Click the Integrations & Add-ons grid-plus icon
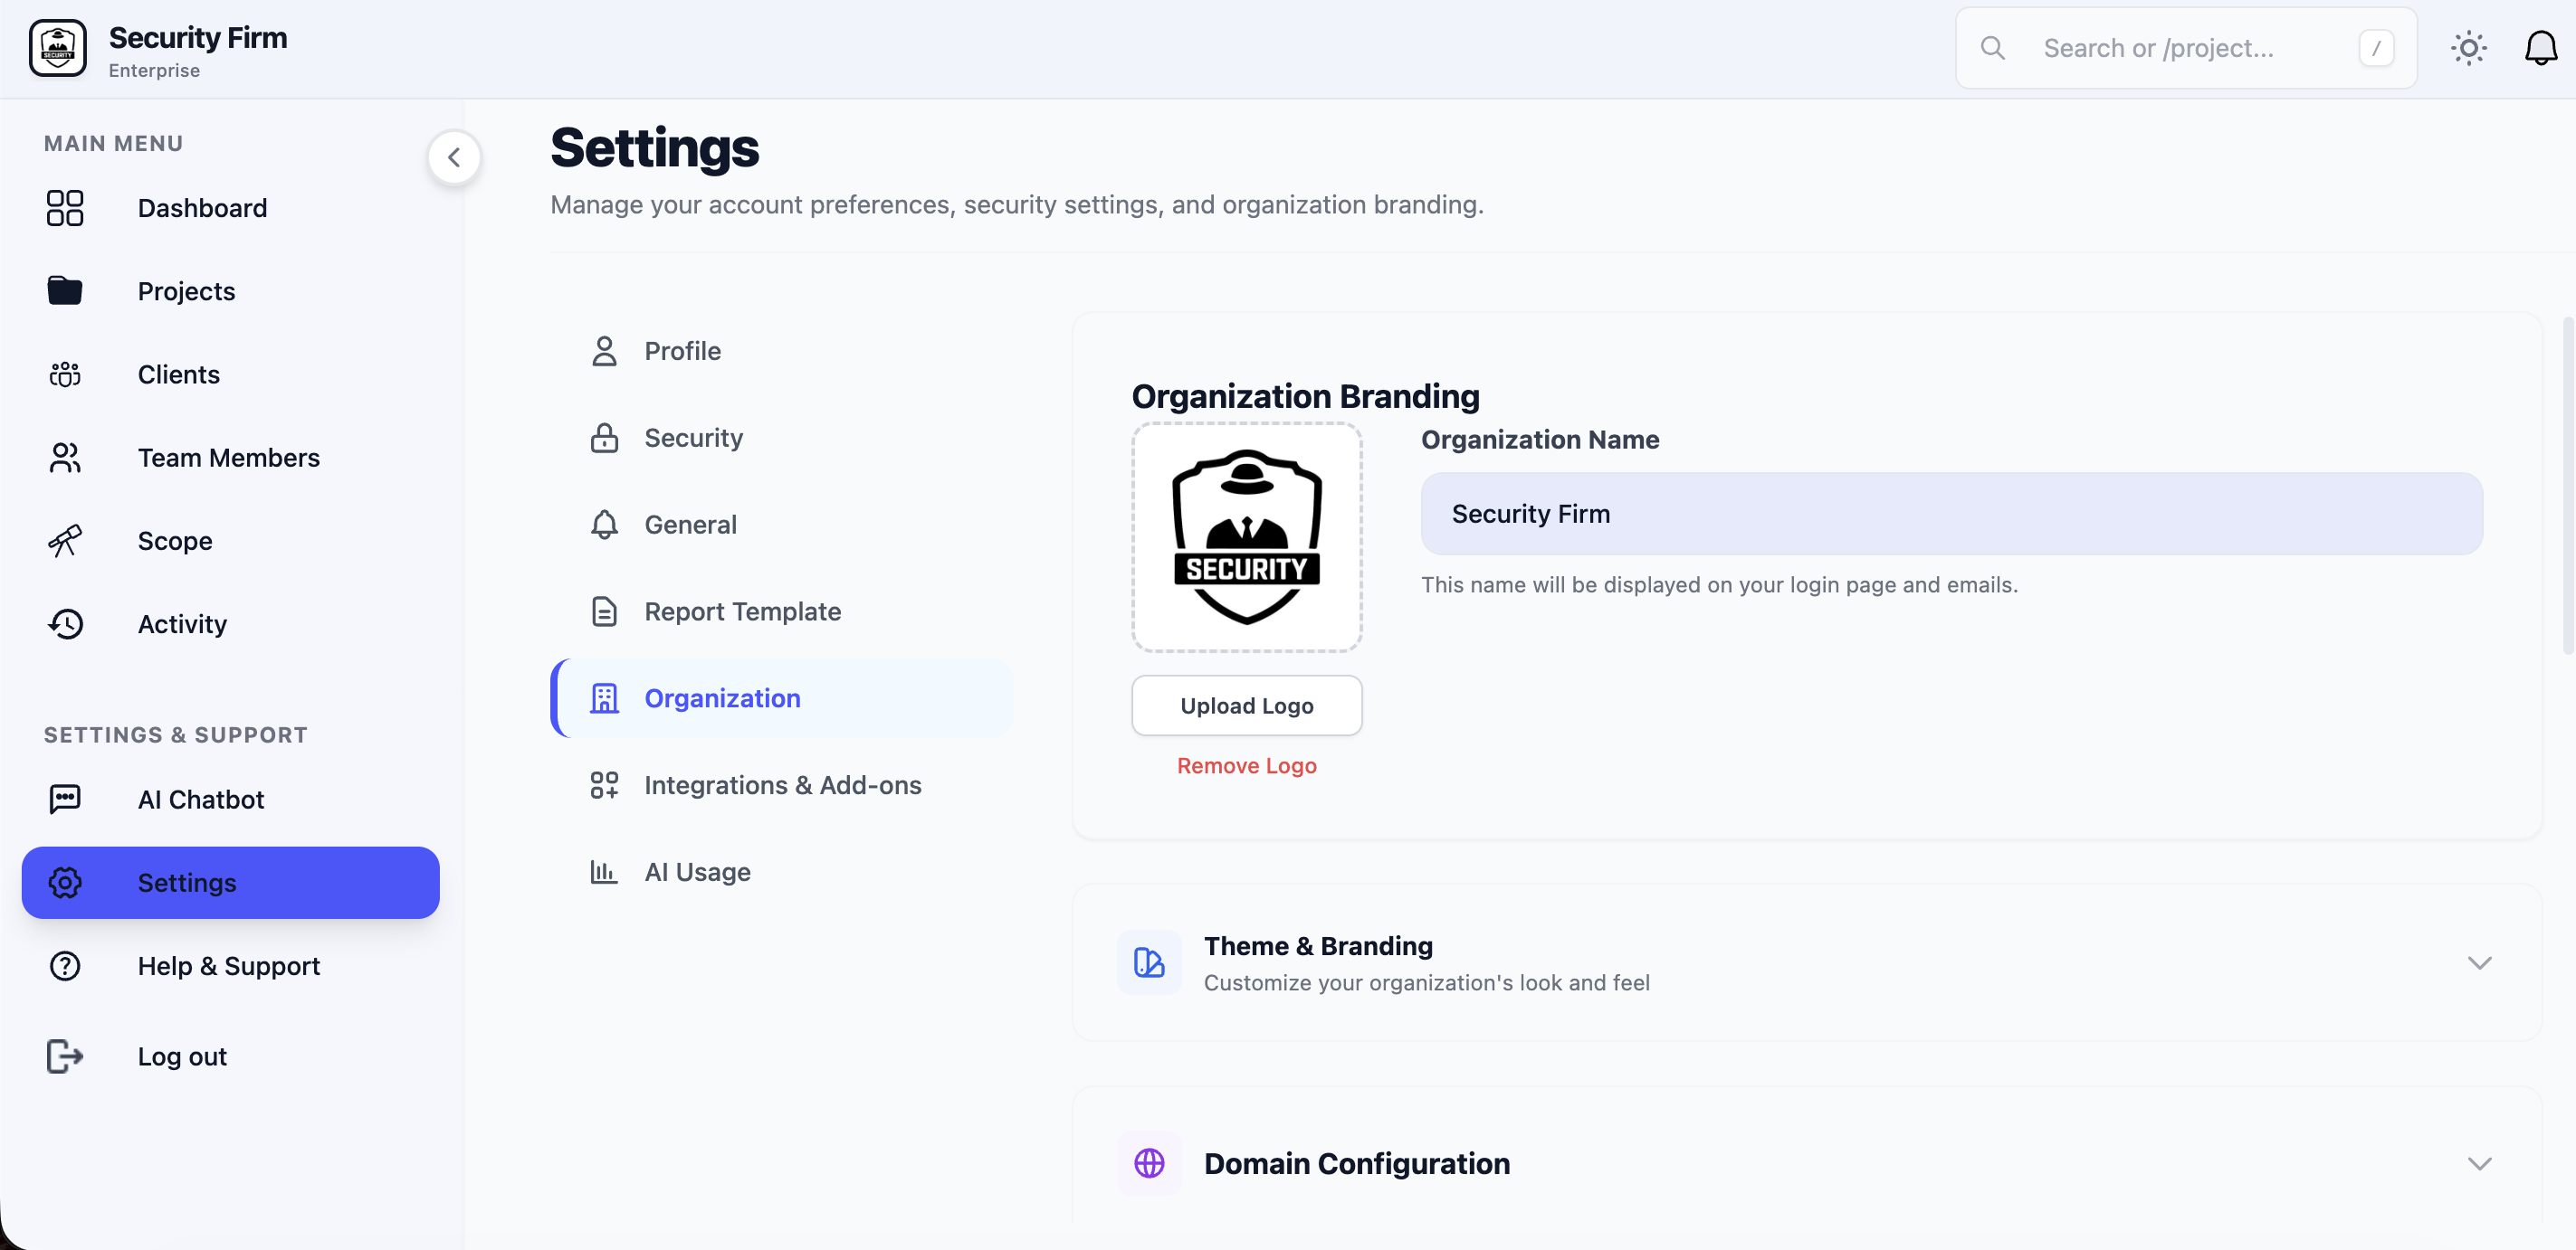Viewport: 2576px width, 1250px height. 604,785
